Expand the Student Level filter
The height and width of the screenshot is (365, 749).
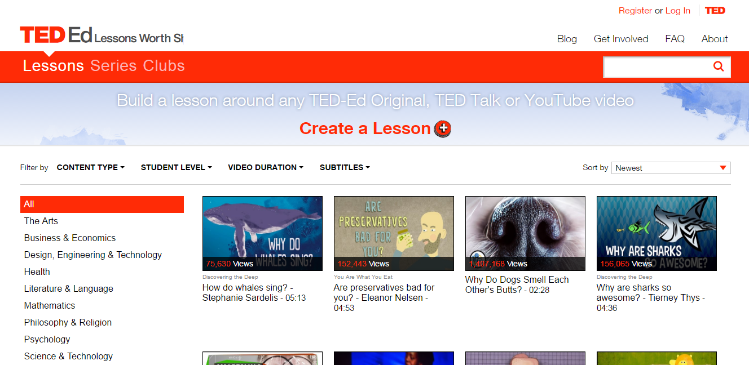[x=176, y=167]
